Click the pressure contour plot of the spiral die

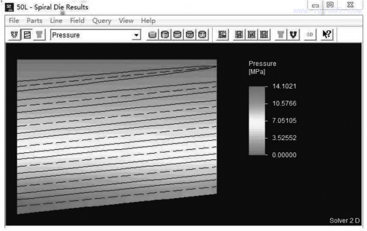coord(117,135)
